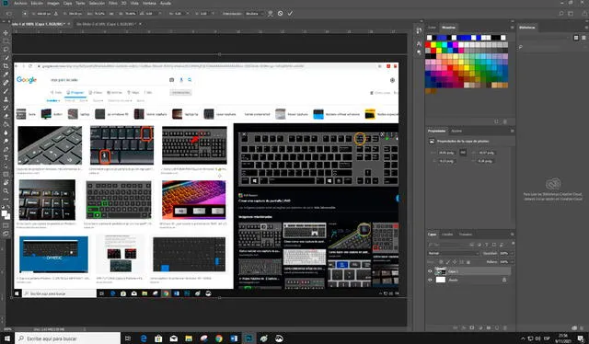Hide the Fondo layer with eye icon
The width and height of the screenshot is (589, 344).
[x=430, y=280]
